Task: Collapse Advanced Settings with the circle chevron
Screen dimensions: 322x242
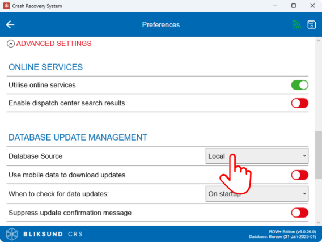Action: tap(11, 44)
